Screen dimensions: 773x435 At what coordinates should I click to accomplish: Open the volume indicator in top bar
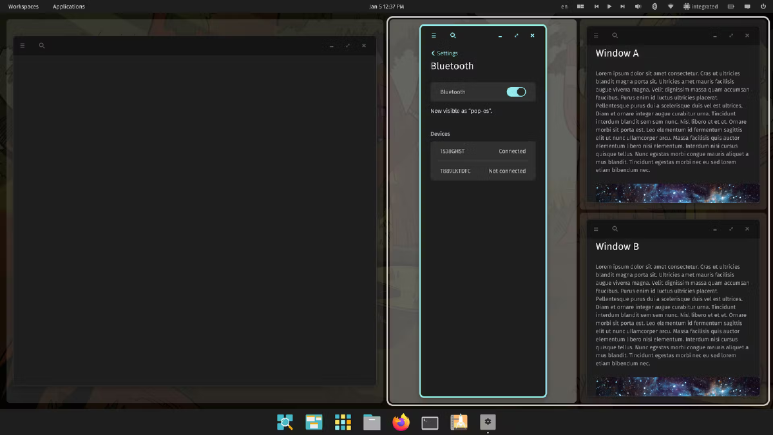[638, 6]
